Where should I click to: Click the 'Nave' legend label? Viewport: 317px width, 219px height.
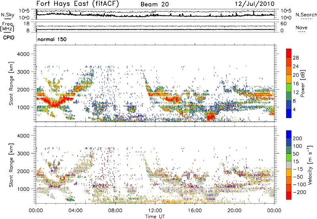301,27
